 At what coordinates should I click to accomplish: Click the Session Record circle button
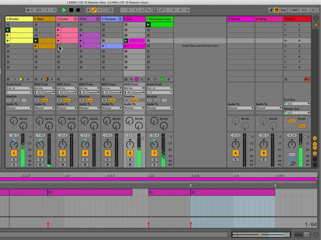(111, 10)
